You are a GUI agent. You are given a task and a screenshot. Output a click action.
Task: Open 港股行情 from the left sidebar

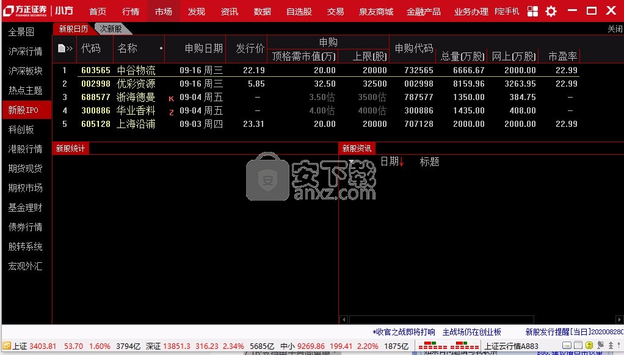(x=25, y=149)
